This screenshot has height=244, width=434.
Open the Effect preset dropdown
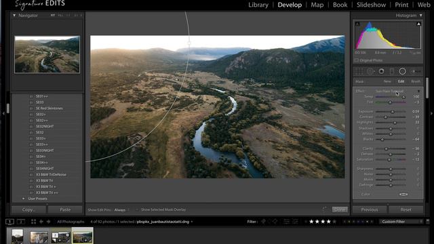pos(418,91)
